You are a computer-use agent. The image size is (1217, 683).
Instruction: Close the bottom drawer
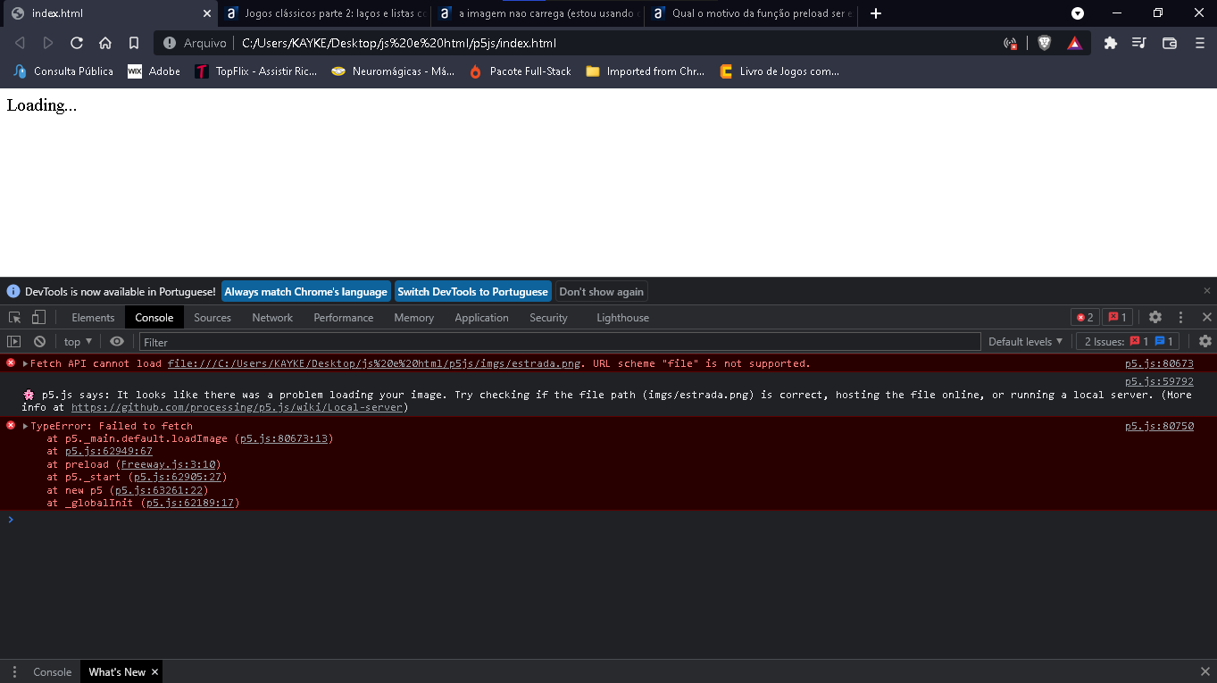[1205, 671]
